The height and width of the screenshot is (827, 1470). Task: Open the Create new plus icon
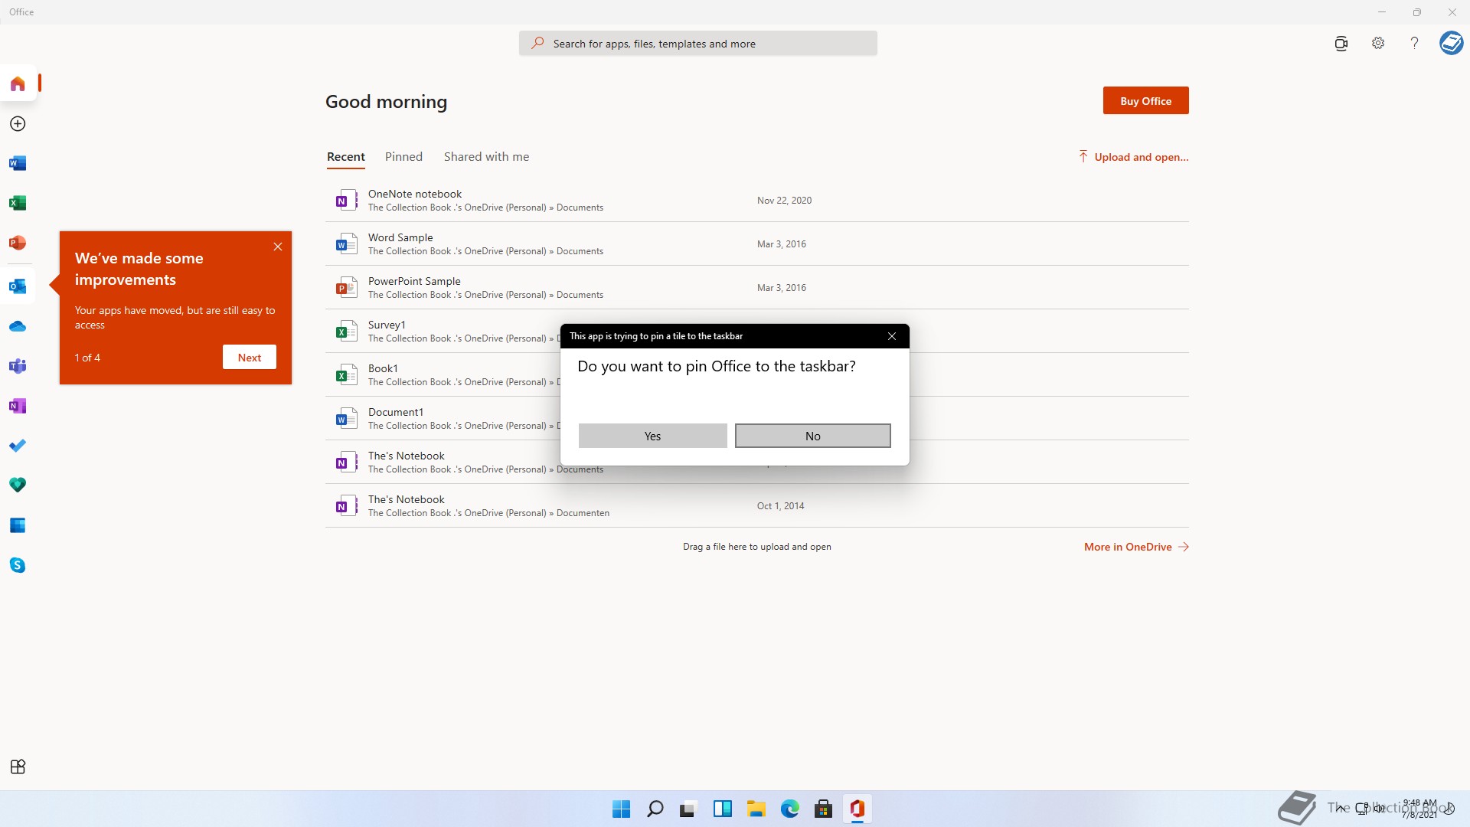click(x=18, y=124)
